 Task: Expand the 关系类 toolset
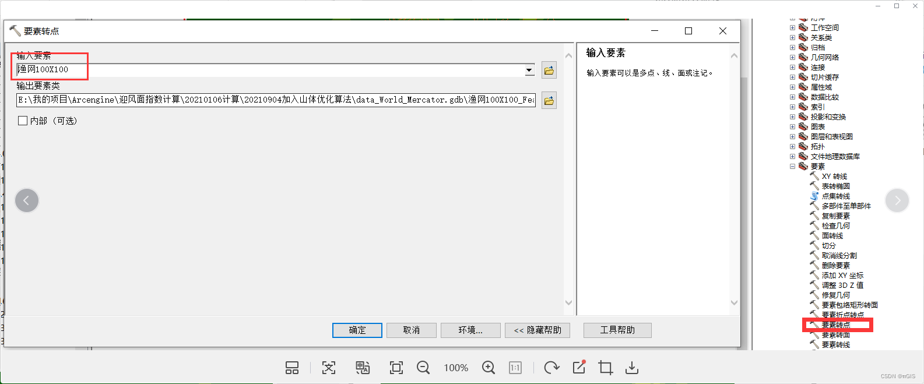[792, 38]
